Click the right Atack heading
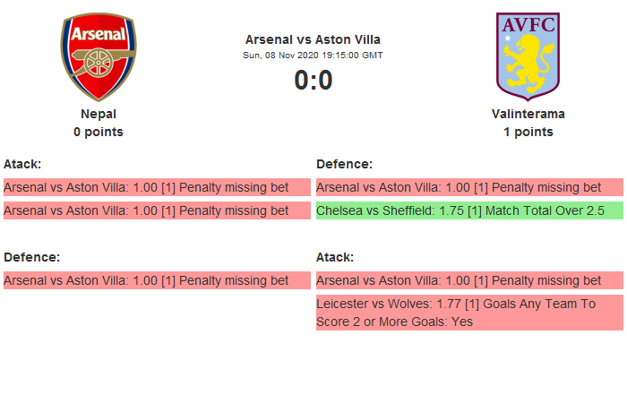 pyautogui.click(x=335, y=257)
